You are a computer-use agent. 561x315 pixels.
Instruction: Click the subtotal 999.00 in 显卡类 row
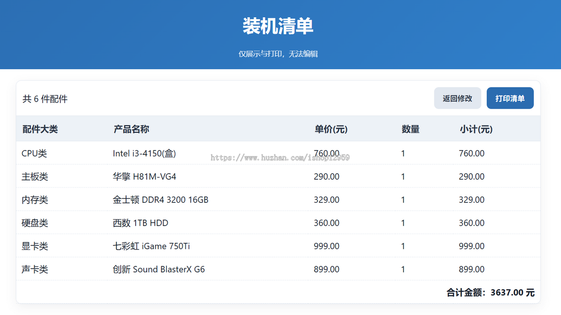click(472, 246)
